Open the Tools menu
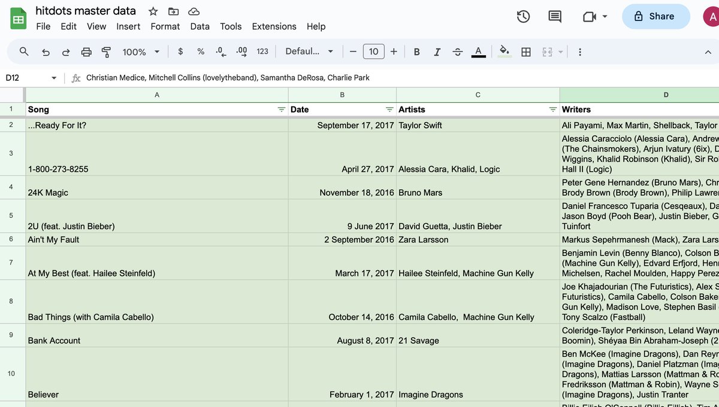719x407 pixels. click(231, 26)
